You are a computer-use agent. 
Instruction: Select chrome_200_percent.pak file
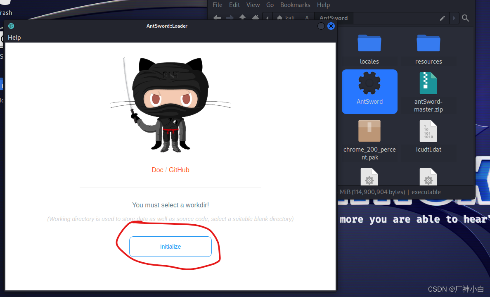[369, 140]
